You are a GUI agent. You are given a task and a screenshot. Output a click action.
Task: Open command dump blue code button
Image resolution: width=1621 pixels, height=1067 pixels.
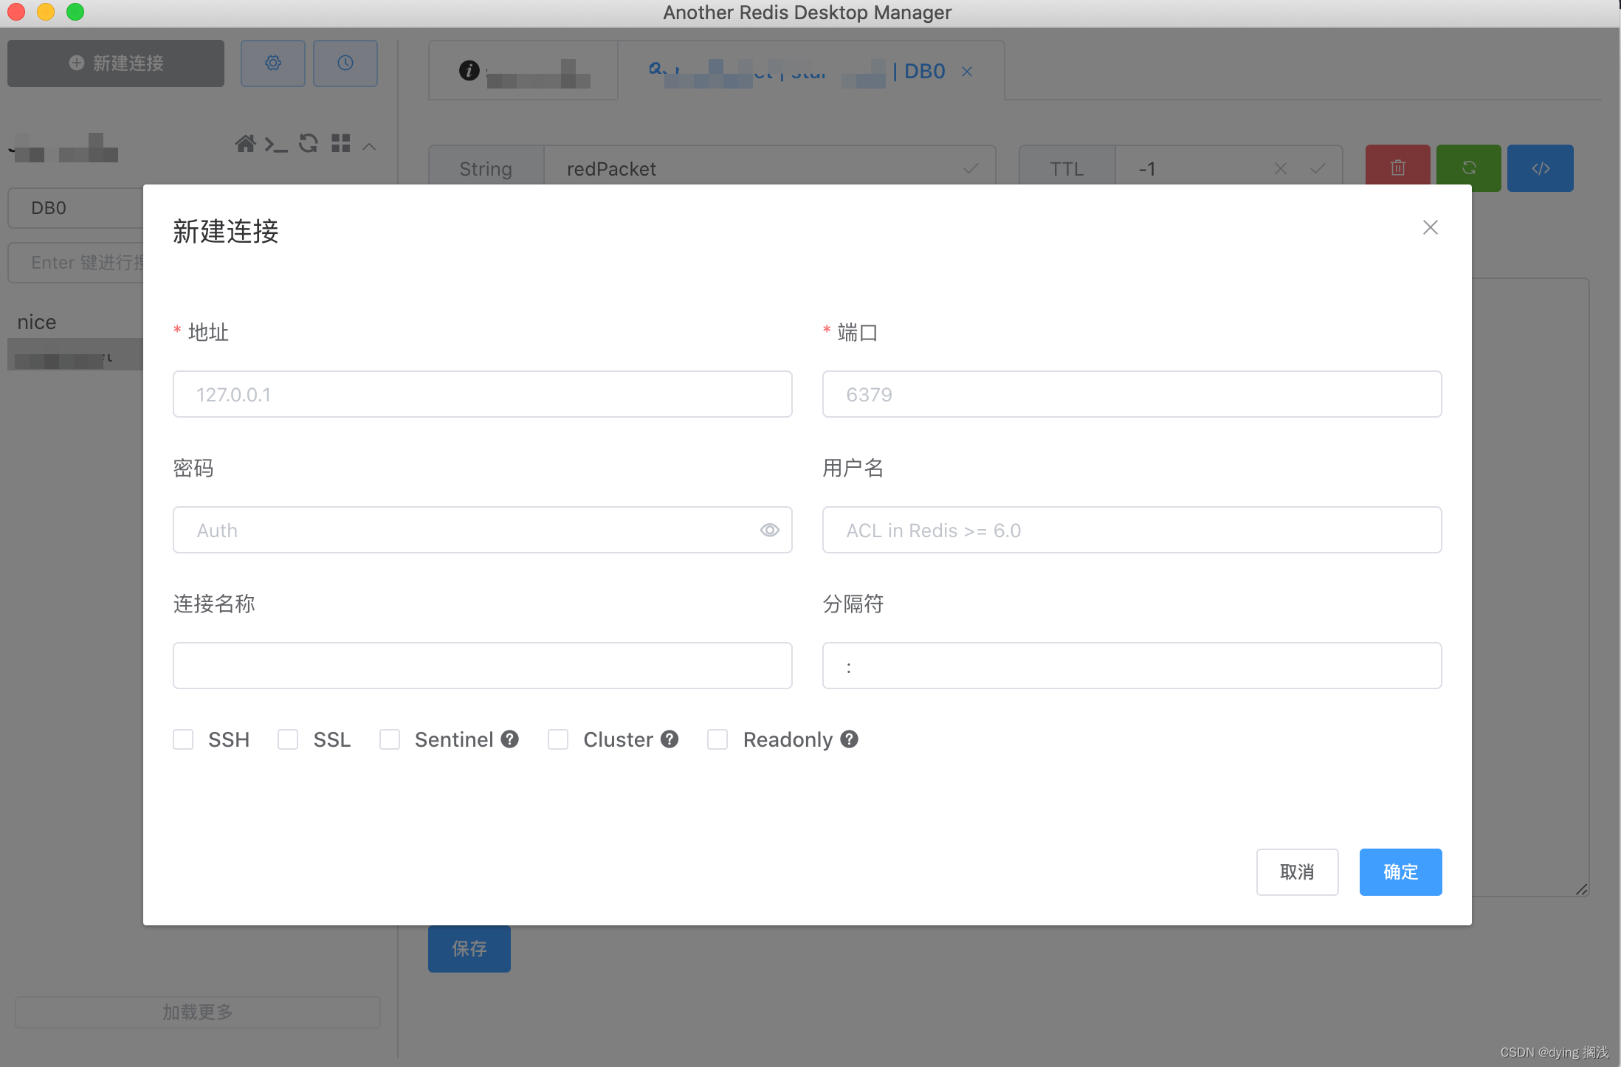pos(1541,168)
